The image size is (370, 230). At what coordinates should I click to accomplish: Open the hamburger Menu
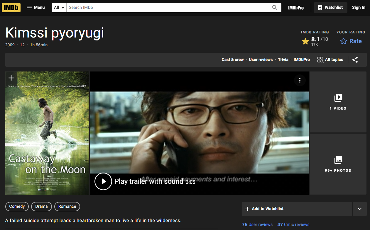pos(36,7)
